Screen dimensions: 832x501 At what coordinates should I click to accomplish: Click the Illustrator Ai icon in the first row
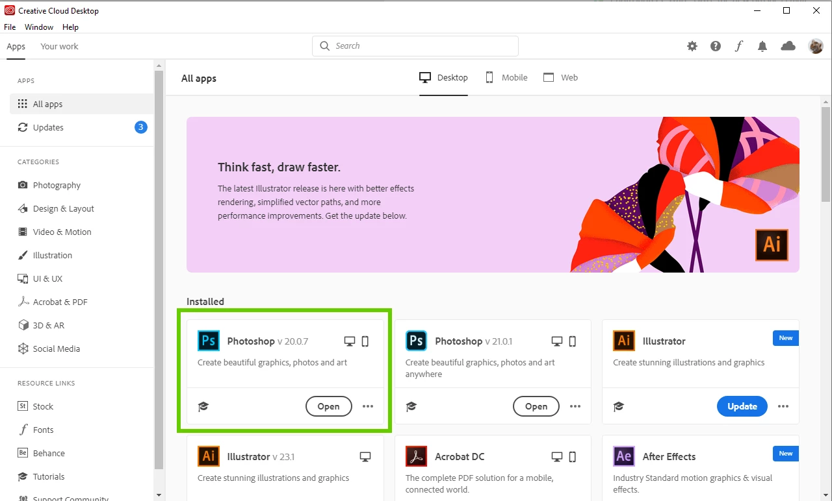[x=624, y=341]
